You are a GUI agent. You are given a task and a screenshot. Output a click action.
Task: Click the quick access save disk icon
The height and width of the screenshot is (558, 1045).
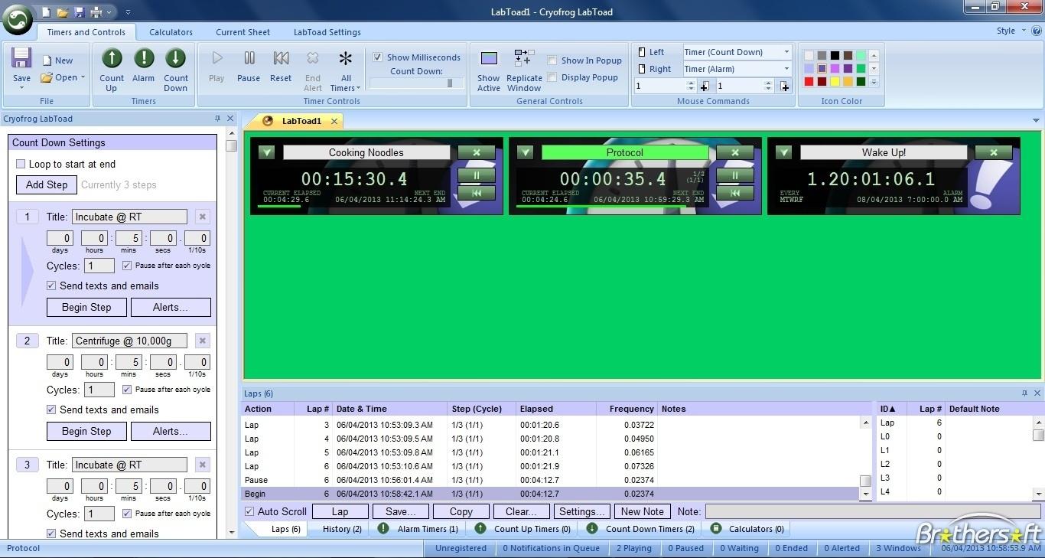(x=80, y=12)
